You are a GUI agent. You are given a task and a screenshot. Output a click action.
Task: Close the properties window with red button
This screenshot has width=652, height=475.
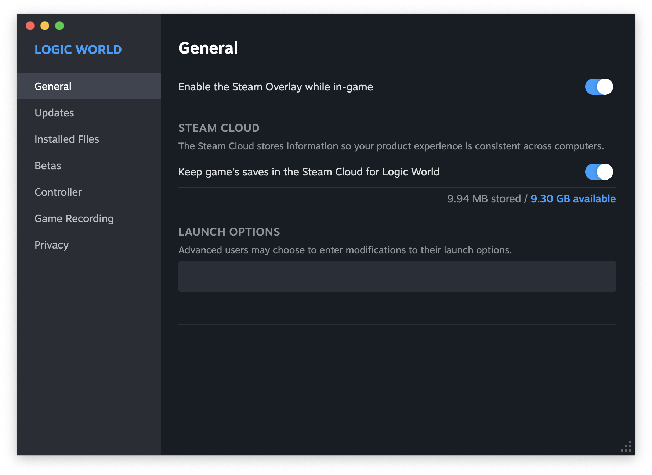click(30, 26)
